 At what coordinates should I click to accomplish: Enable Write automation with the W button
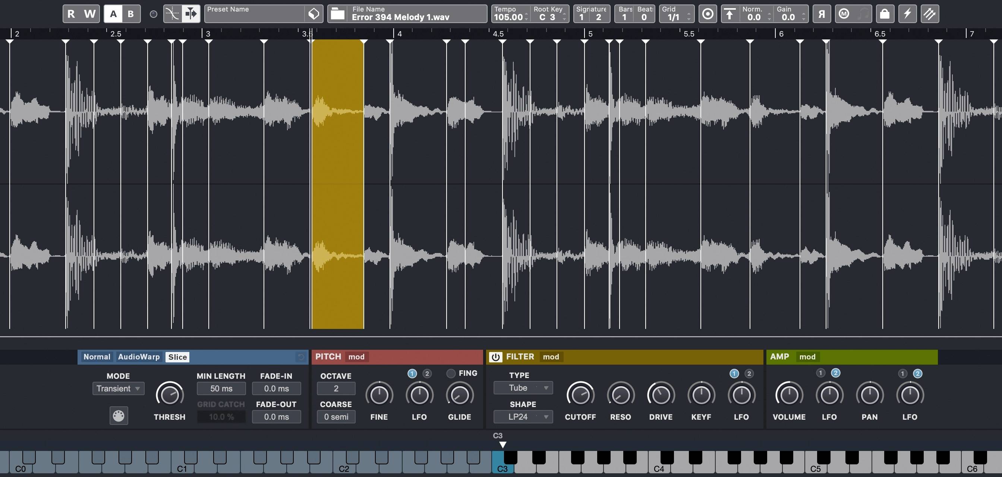point(90,14)
